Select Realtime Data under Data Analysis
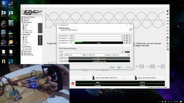The width and height of the screenshot is (184, 103). [28, 48]
